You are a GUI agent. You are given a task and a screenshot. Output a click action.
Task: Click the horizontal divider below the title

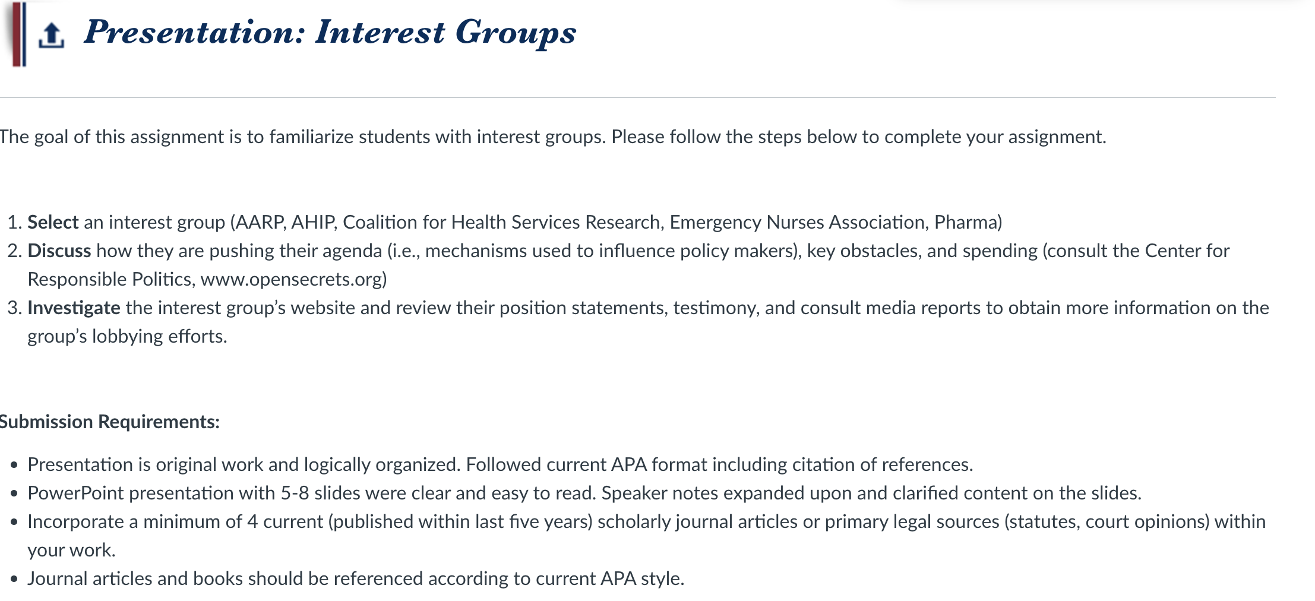click(638, 97)
